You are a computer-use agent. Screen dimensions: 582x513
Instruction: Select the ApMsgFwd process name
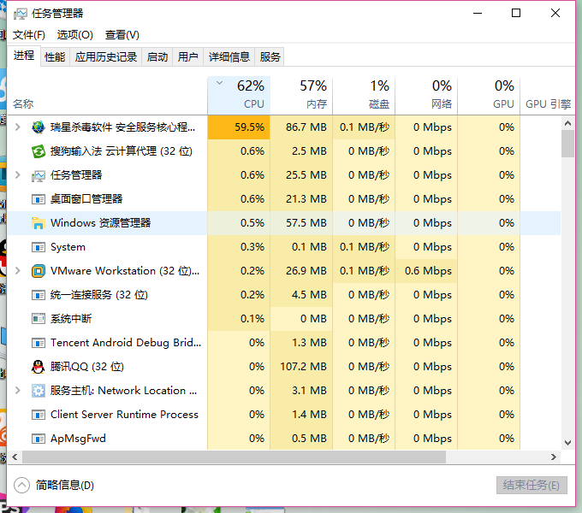[x=79, y=439]
